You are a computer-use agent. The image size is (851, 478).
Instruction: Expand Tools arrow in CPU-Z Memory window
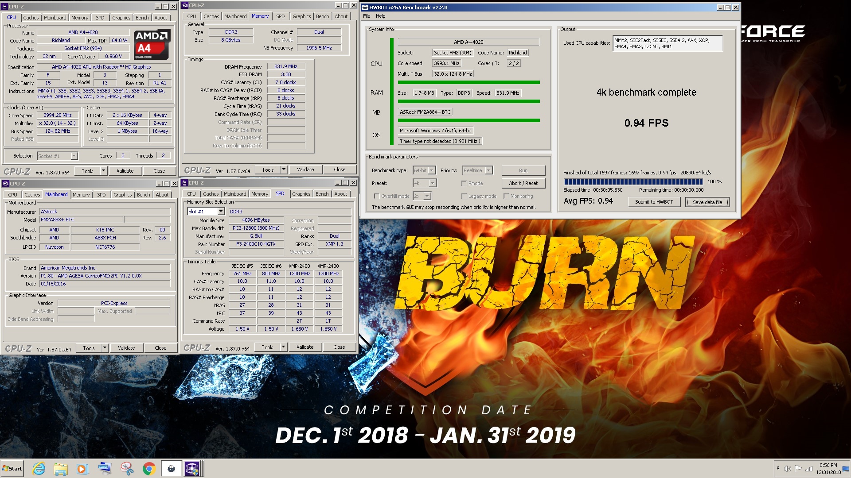(284, 170)
